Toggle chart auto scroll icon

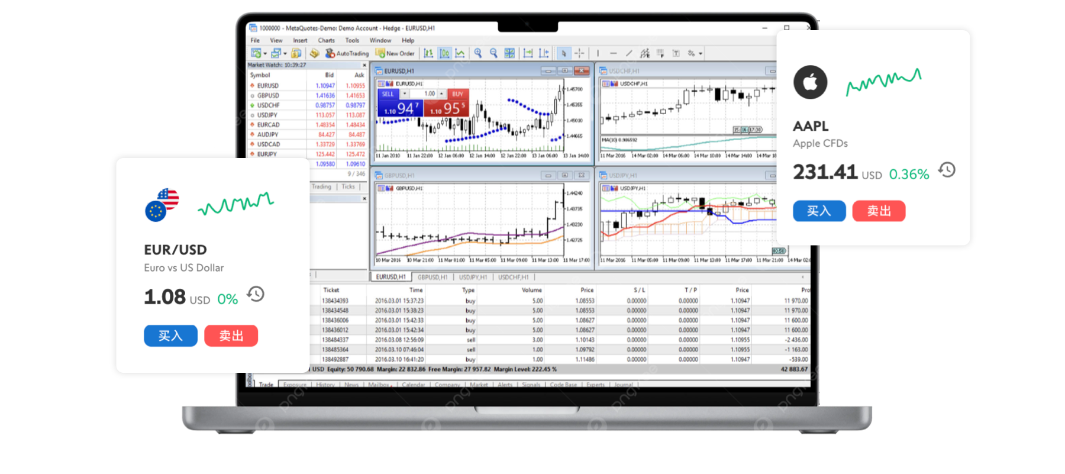coord(528,53)
